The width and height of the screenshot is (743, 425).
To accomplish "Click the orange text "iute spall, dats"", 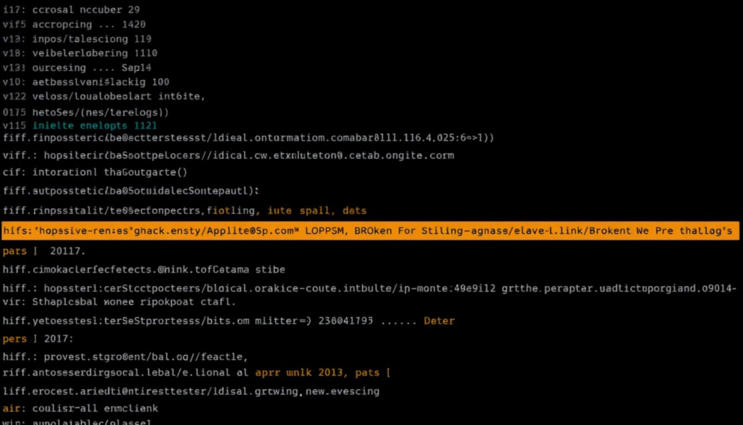I will tap(317, 211).
